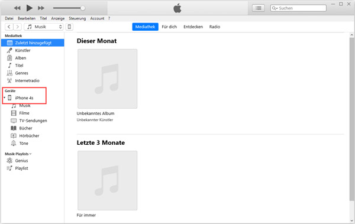This screenshot has height=224, width=355.
Task: Start playback with the play button
Action: click(x=29, y=8)
